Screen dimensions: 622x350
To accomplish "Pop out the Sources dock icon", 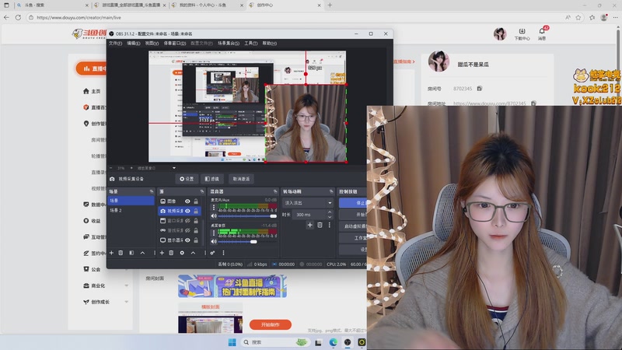I will pos(202,191).
